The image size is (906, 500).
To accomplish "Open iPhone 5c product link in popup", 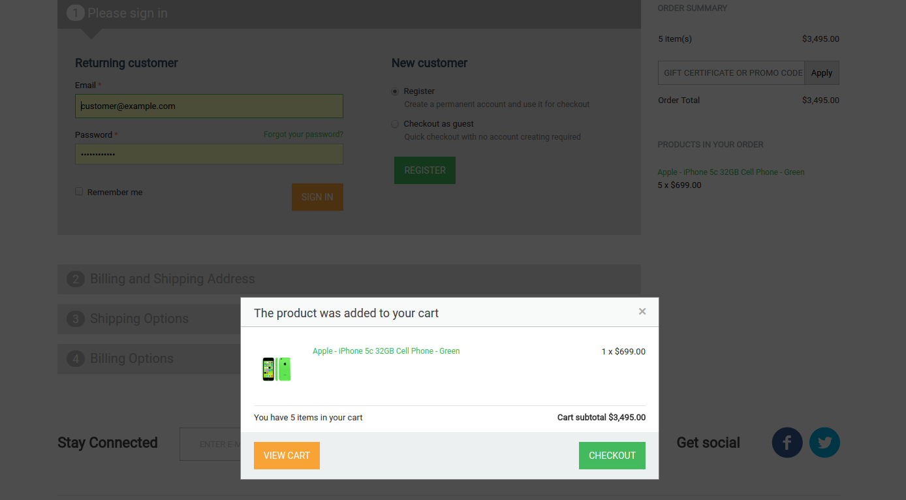I will 386,351.
